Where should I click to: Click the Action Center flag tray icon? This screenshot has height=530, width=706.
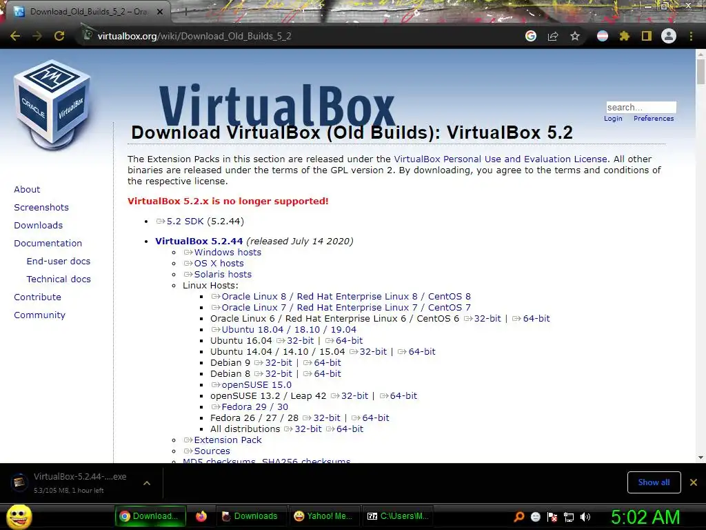pos(552,517)
